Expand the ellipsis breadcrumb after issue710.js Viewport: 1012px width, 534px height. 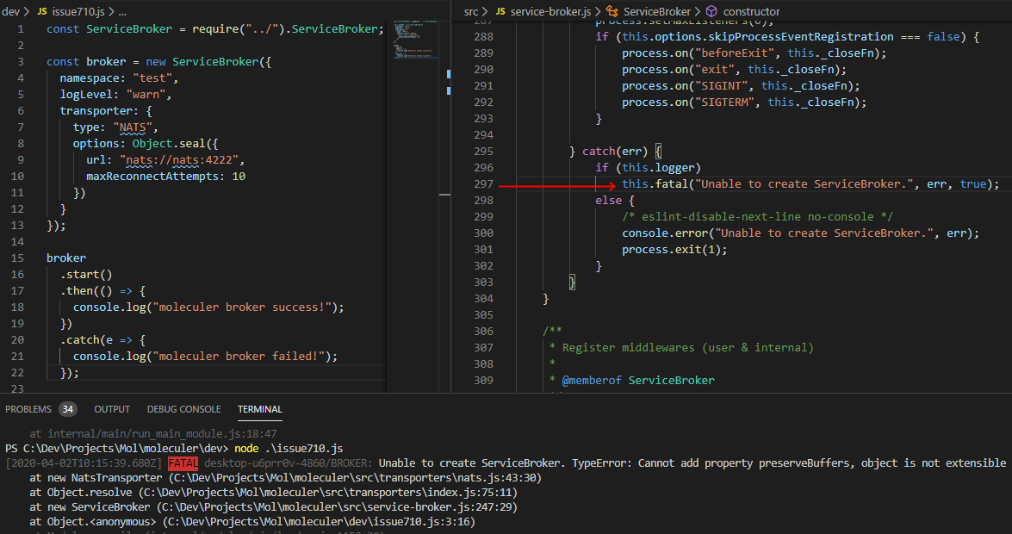point(122,11)
